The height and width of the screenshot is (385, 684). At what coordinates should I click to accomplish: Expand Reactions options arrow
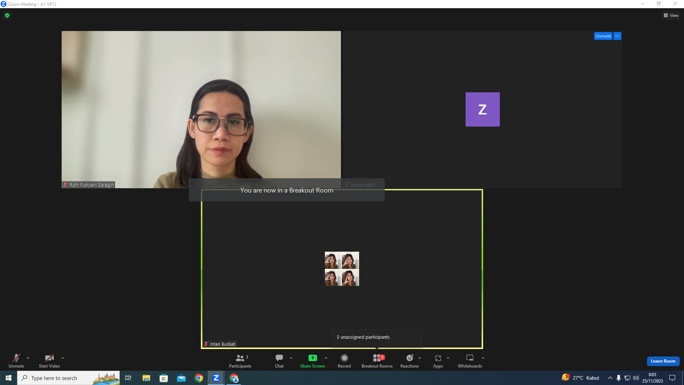pos(420,358)
